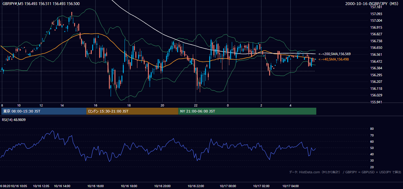Viewport: 403px width, 189px height.
Task: Click price axis value 156.561
Action: [376, 54]
